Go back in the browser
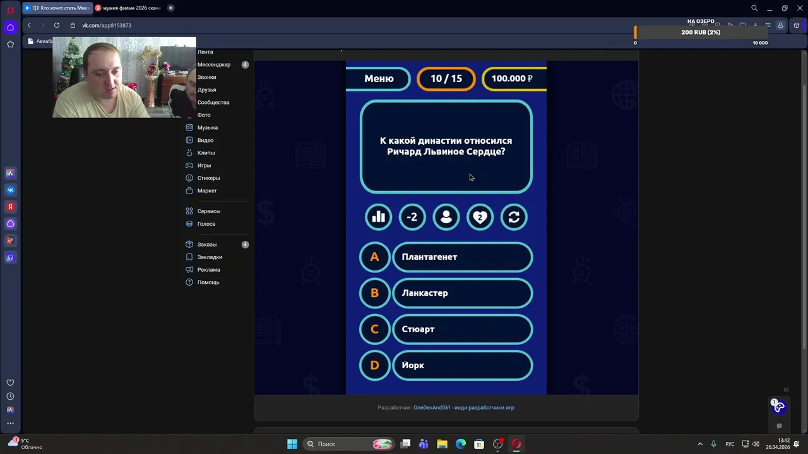Viewport: 808px width, 454px height. [29, 25]
